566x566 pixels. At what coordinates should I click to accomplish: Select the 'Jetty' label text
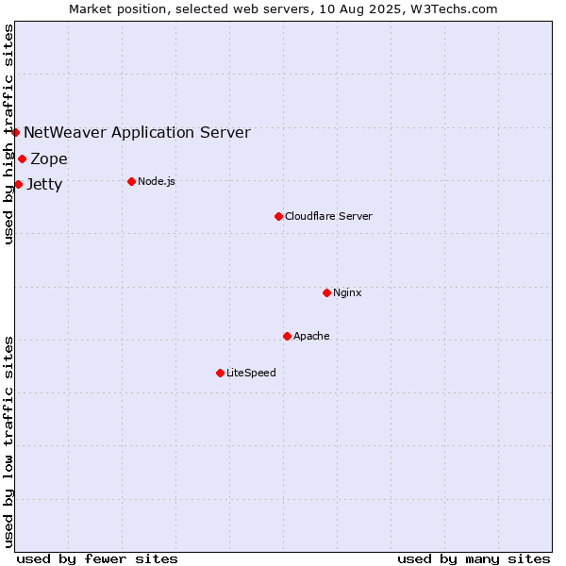tap(44, 185)
